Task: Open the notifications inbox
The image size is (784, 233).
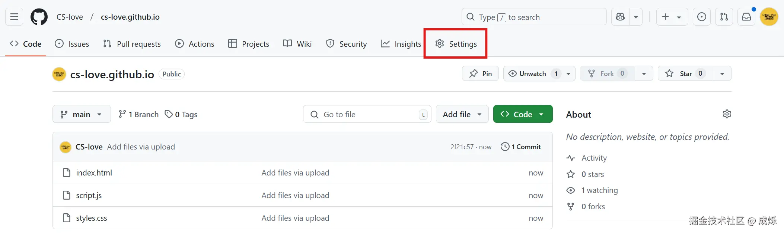Action: [x=746, y=17]
